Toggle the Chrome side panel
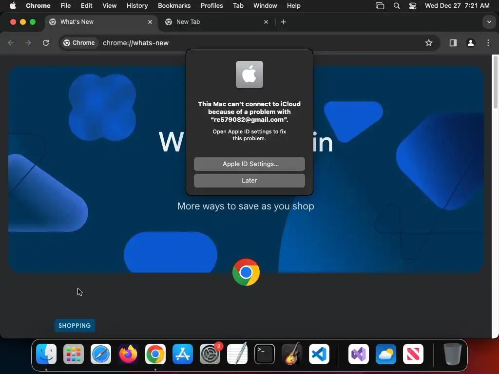This screenshot has height=374, width=499. pyautogui.click(x=453, y=43)
